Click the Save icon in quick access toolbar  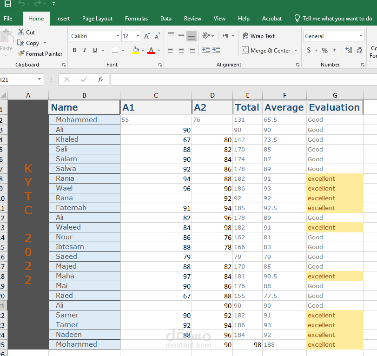pyautogui.click(x=8, y=4)
